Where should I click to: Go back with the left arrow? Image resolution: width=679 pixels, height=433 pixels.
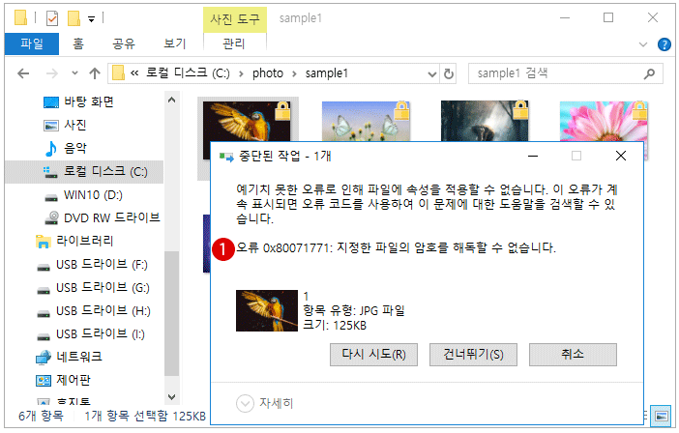pyautogui.click(x=23, y=73)
